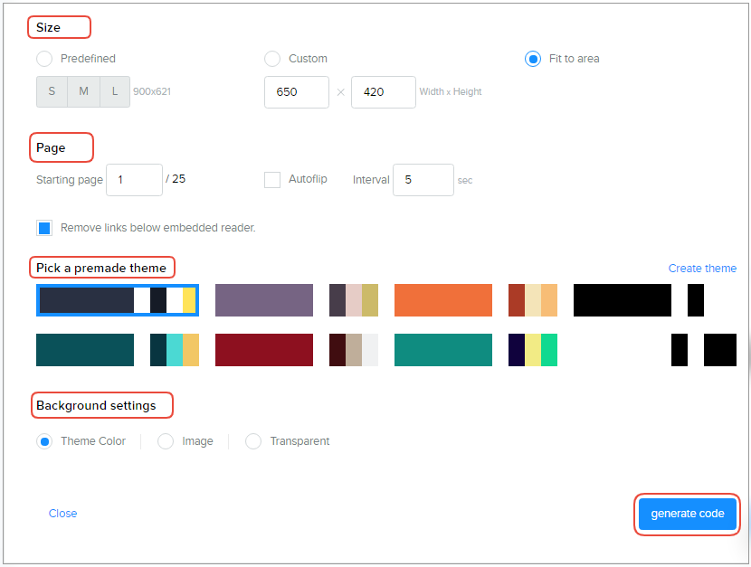Open the Create theme link
Image resolution: width=751 pixels, height=567 pixels.
click(702, 269)
